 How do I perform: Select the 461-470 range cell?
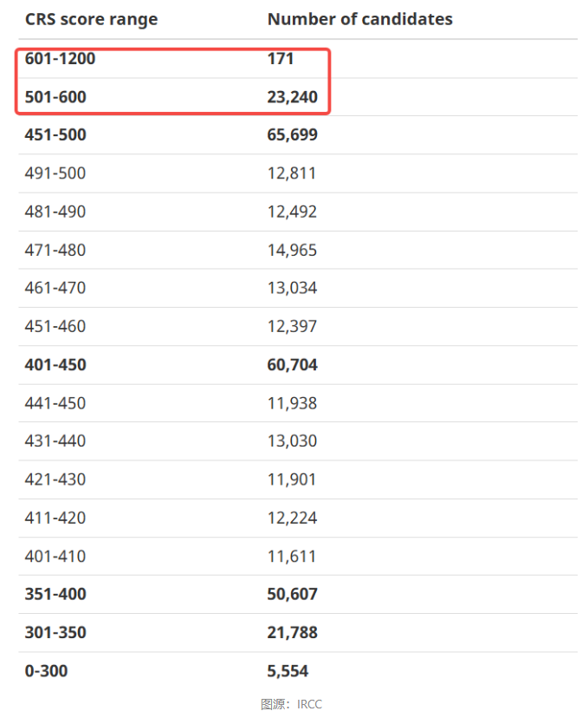55,288
